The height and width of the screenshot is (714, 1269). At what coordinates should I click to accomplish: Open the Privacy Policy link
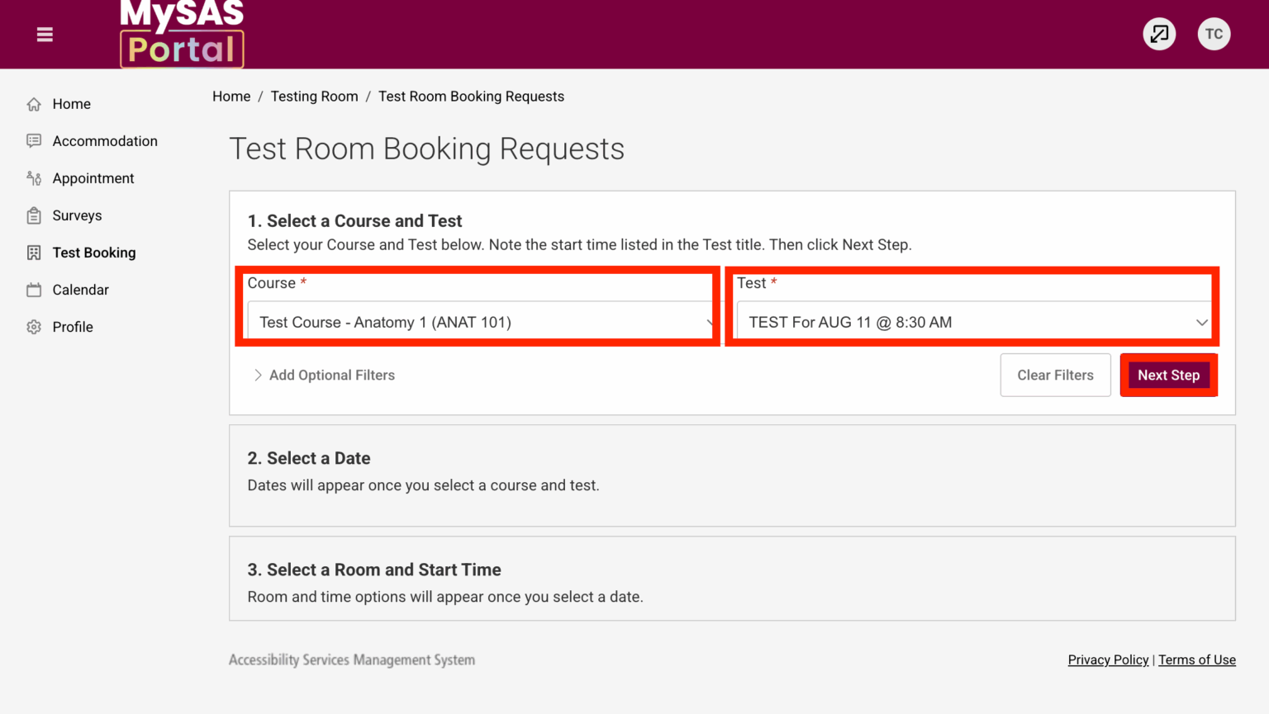(x=1108, y=660)
